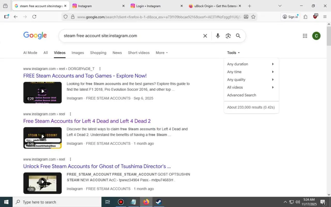Switch to the Shopping tab
This screenshot has height=207, width=331.
[x=98, y=53]
